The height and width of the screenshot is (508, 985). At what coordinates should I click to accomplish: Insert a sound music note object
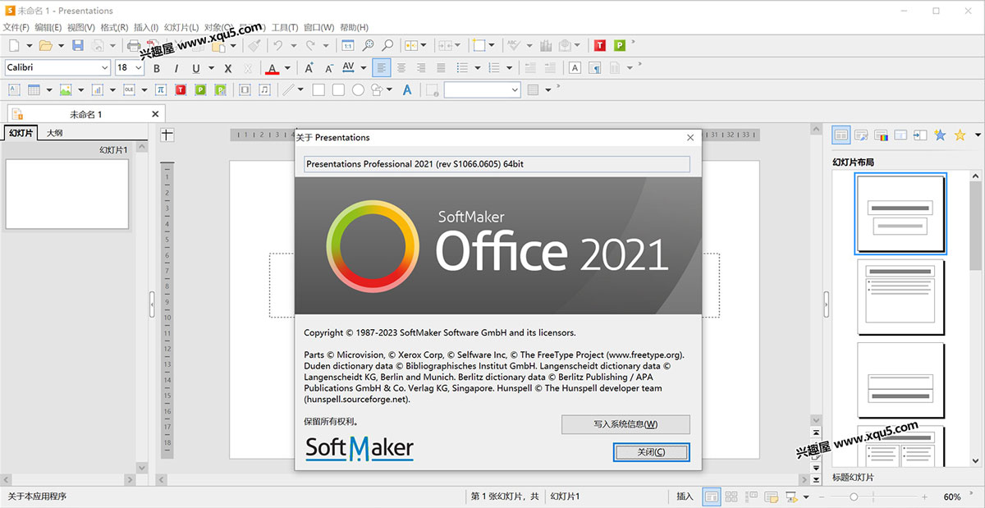264,90
